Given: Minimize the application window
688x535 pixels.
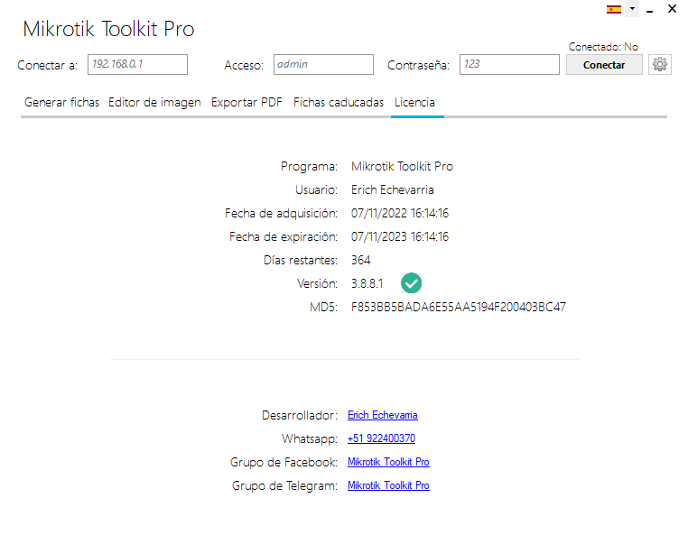Looking at the screenshot, I should pyautogui.click(x=650, y=9).
